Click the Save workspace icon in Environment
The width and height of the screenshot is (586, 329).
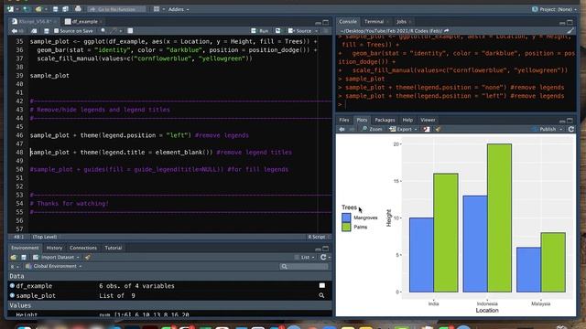(x=24, y=258)
